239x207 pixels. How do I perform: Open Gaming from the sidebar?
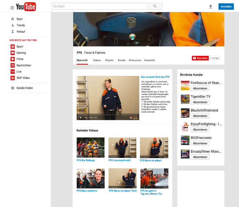click(x=21, y=53)
